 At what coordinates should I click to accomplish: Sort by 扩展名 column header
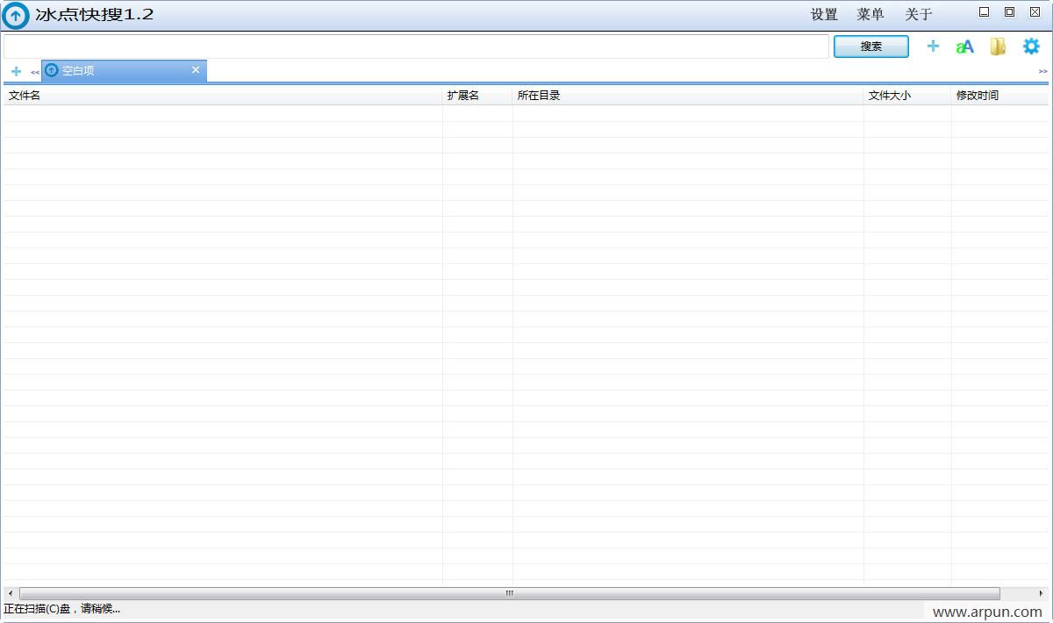(x=477, y=96)
